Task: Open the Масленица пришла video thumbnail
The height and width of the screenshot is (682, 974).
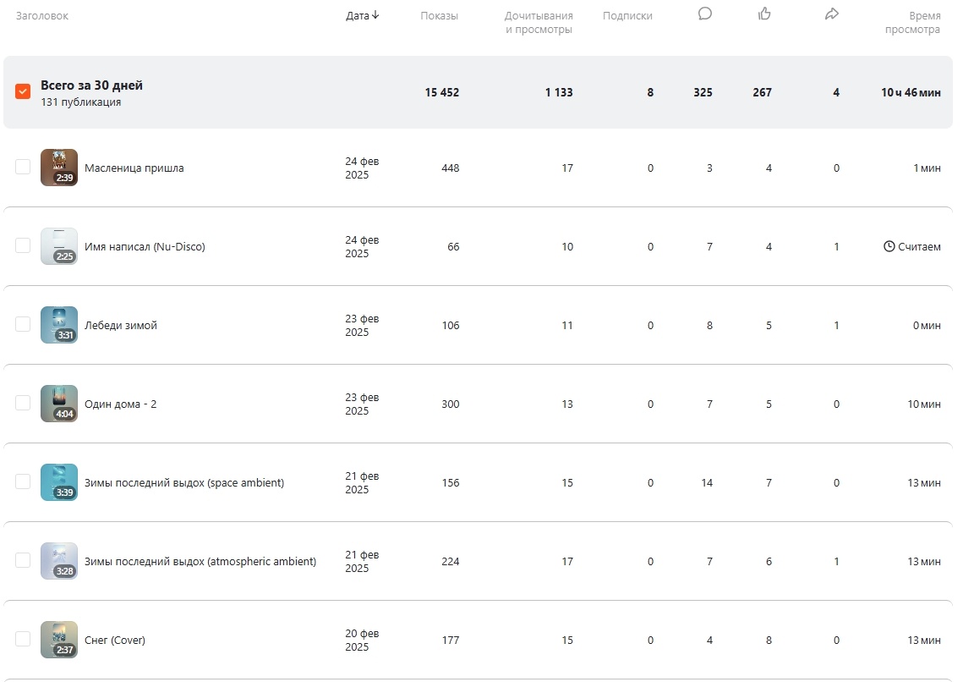Action: coord(59,168)
